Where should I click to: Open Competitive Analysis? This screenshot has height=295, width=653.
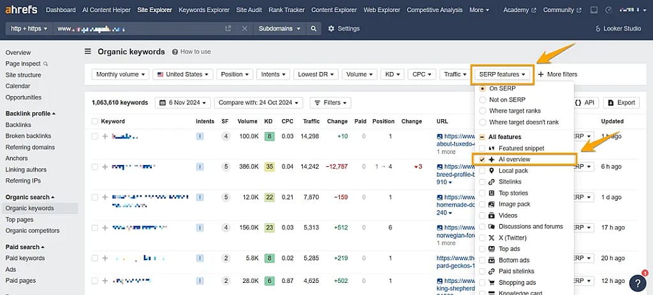[434, 10]
